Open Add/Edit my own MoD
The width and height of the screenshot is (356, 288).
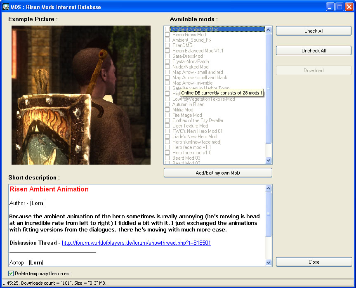(x=218, y=173)
